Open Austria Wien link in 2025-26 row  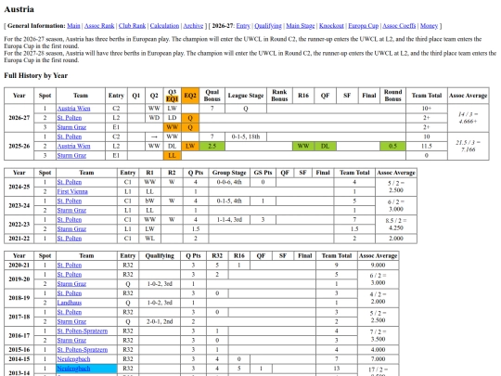coord(73,146)
